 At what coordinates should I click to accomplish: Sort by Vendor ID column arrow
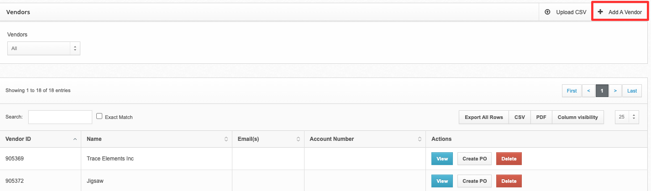coord(75,139)
